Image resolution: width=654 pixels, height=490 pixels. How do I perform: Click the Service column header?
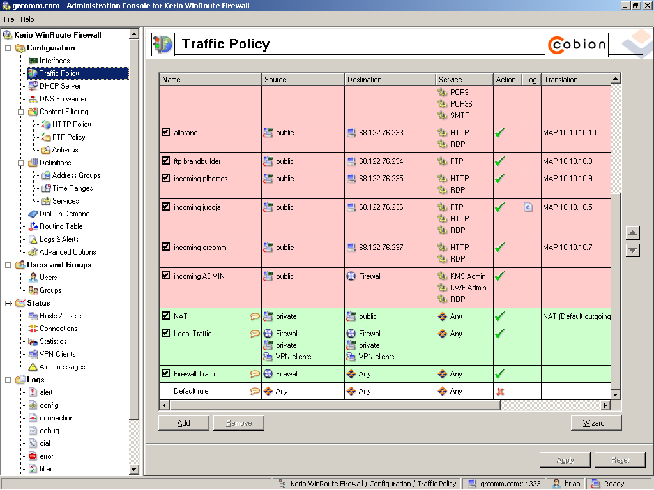click(x=464, y=80)
